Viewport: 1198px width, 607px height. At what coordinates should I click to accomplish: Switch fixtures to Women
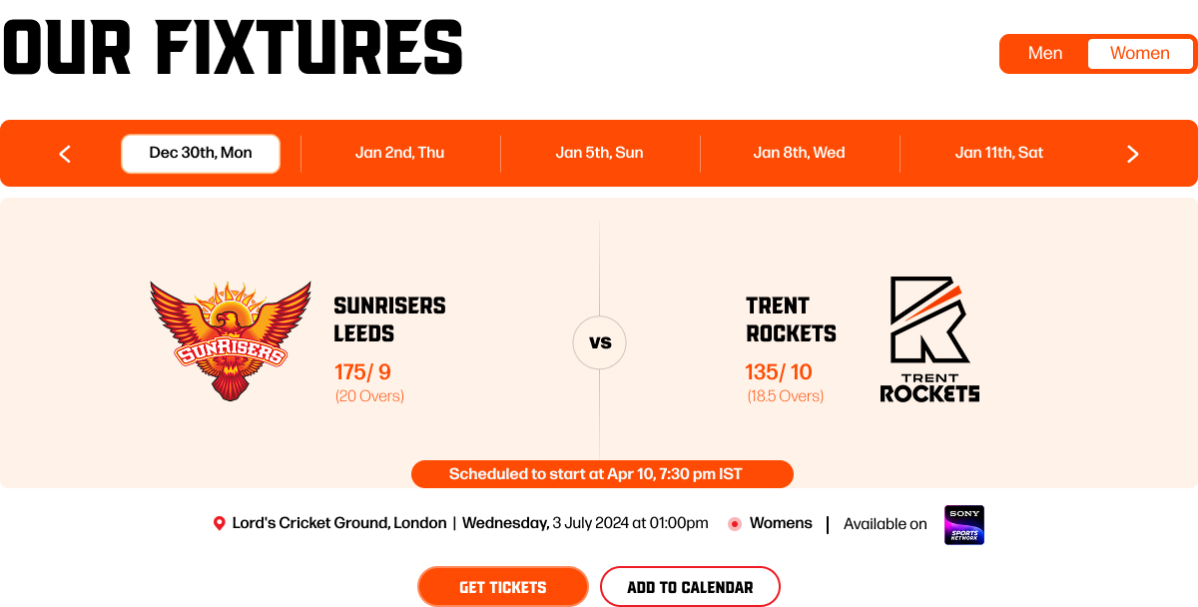(x=1139, y=54)
